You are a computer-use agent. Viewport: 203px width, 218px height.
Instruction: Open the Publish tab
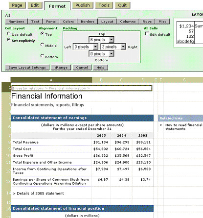point(83,5)
